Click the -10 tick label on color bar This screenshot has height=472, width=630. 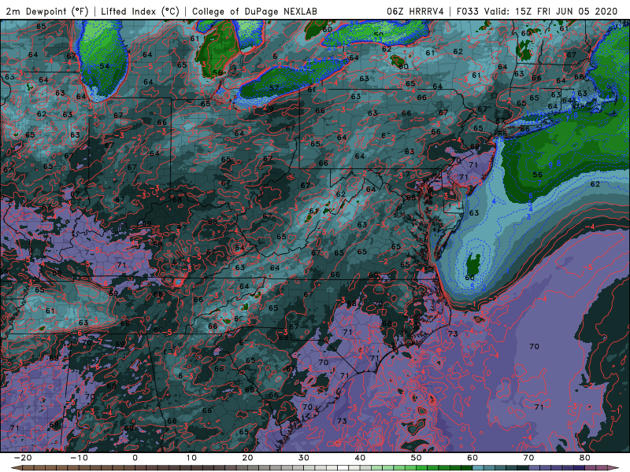coord(79,458)
